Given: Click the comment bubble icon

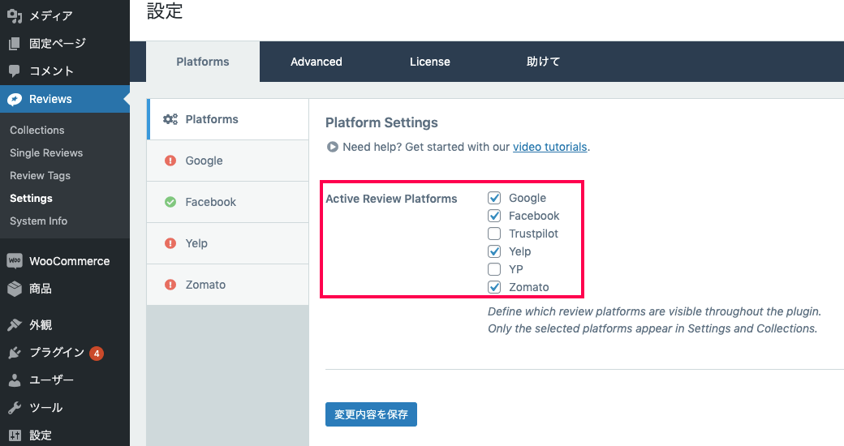Looking at the screenshot, I should point(15,71).
